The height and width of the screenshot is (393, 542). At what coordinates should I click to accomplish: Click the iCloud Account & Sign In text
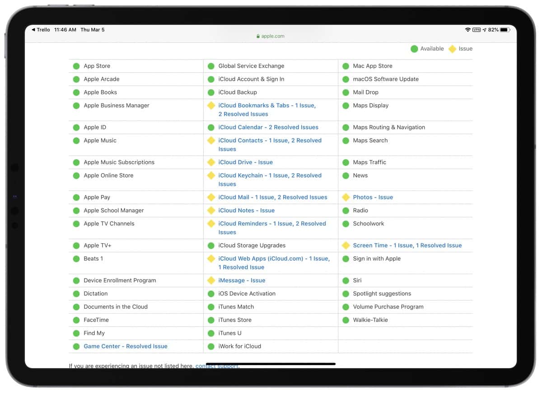(x=252, y=79)
